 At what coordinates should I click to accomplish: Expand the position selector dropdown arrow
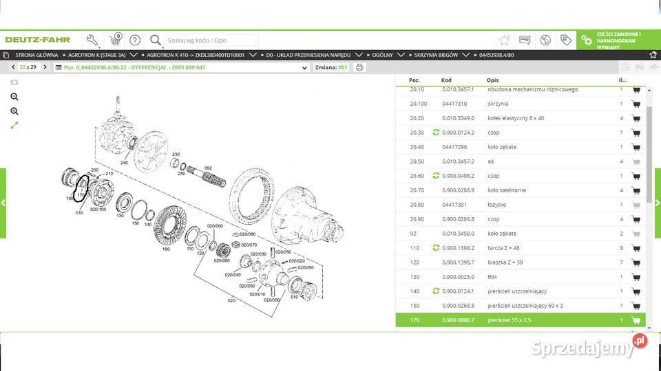point(304,67)
